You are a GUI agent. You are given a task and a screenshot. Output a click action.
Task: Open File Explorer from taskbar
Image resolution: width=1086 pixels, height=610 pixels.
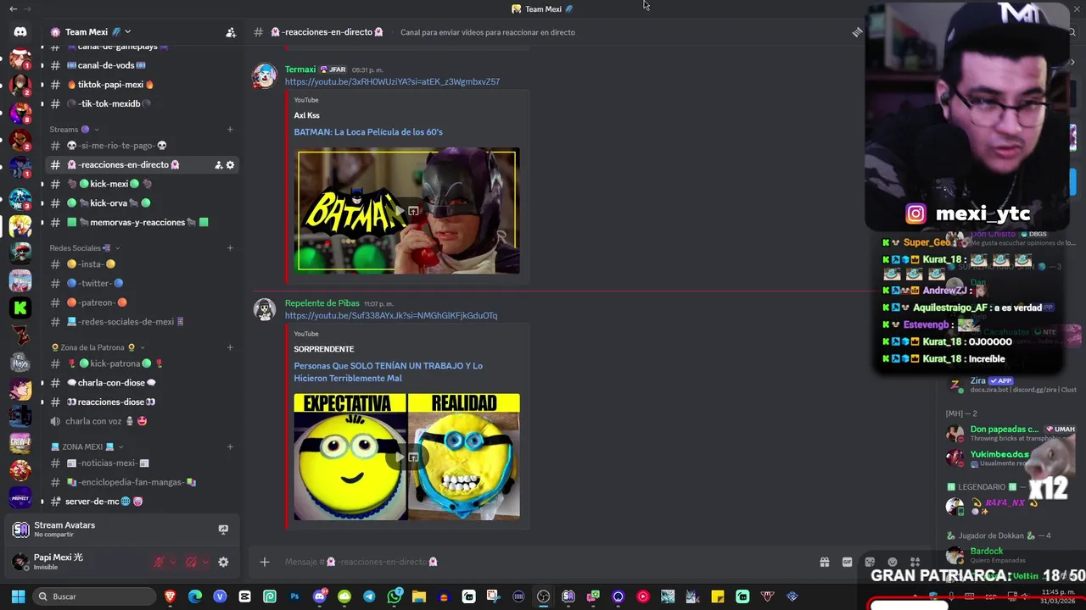418,596
